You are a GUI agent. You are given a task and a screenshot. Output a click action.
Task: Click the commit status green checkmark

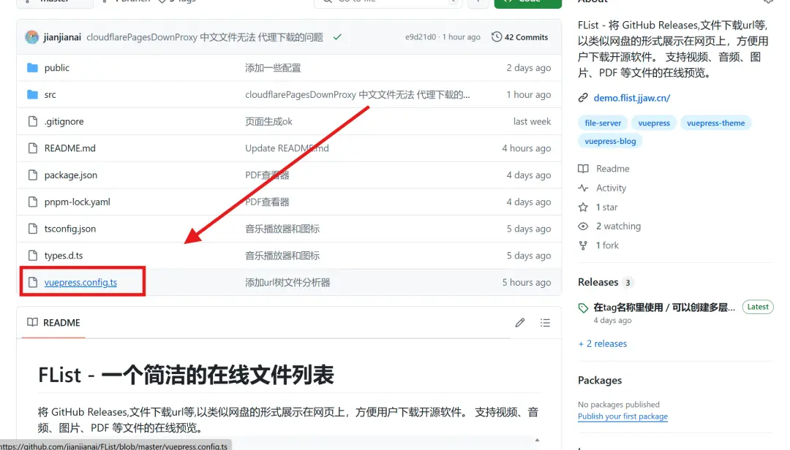(336, 37)
